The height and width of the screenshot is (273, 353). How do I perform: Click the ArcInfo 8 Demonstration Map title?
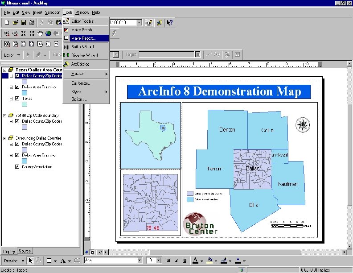pos(219,92)
